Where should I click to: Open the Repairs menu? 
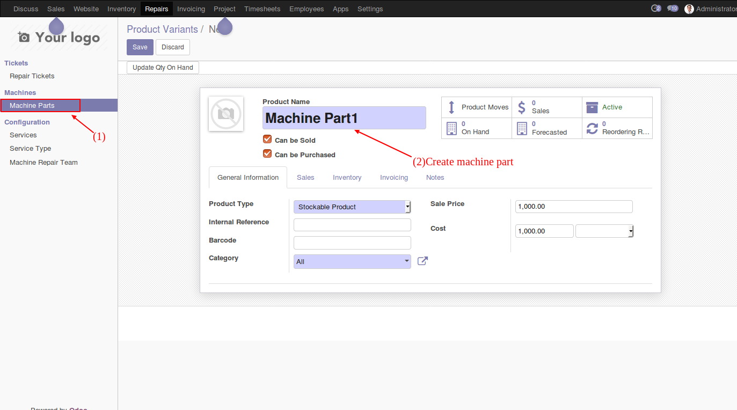pyautogui.click(x=157, y=9)
